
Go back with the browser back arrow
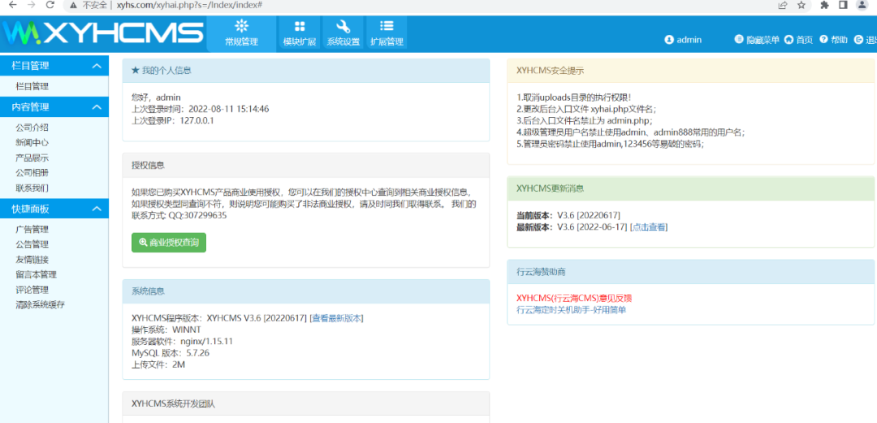(13, 5)
